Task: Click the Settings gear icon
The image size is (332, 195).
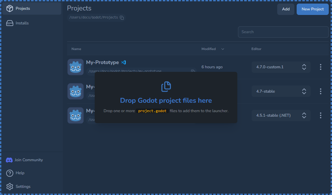Action: pos(9,187)
